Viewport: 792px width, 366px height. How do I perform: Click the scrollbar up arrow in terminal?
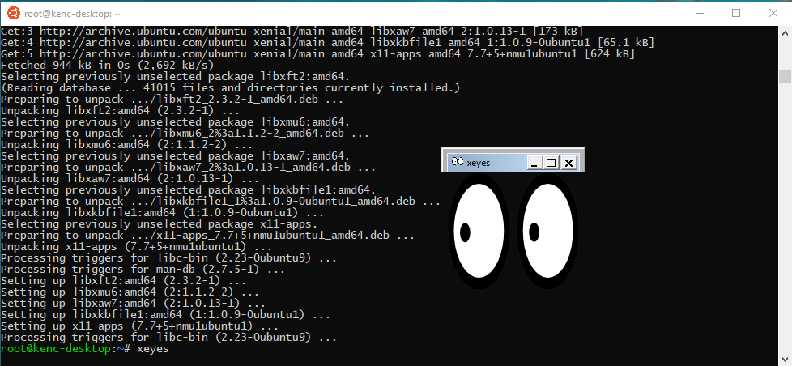click(x=785, y=32)
